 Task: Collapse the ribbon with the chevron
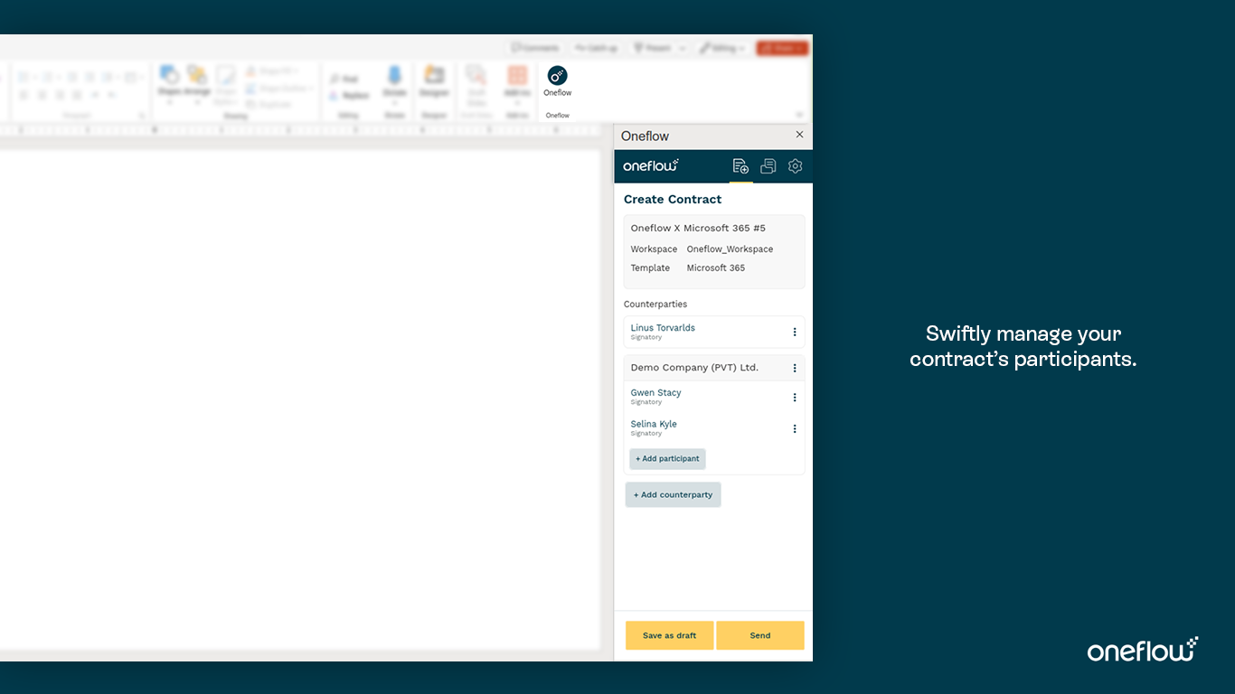(799, 115)
